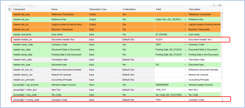Click the Accounting Principle description cell
Screen dimensions: 245x108
(204, 80)
